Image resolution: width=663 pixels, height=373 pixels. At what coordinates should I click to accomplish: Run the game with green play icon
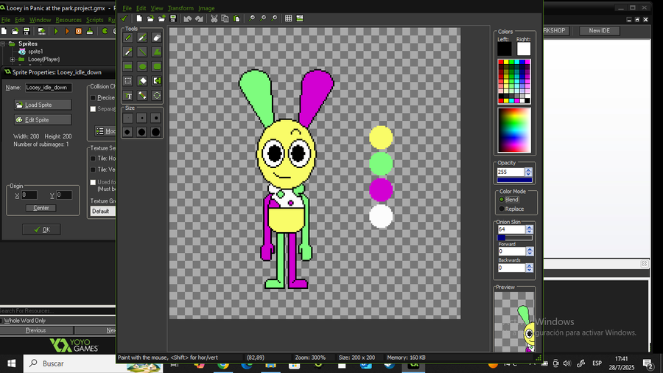coord(56,31)
